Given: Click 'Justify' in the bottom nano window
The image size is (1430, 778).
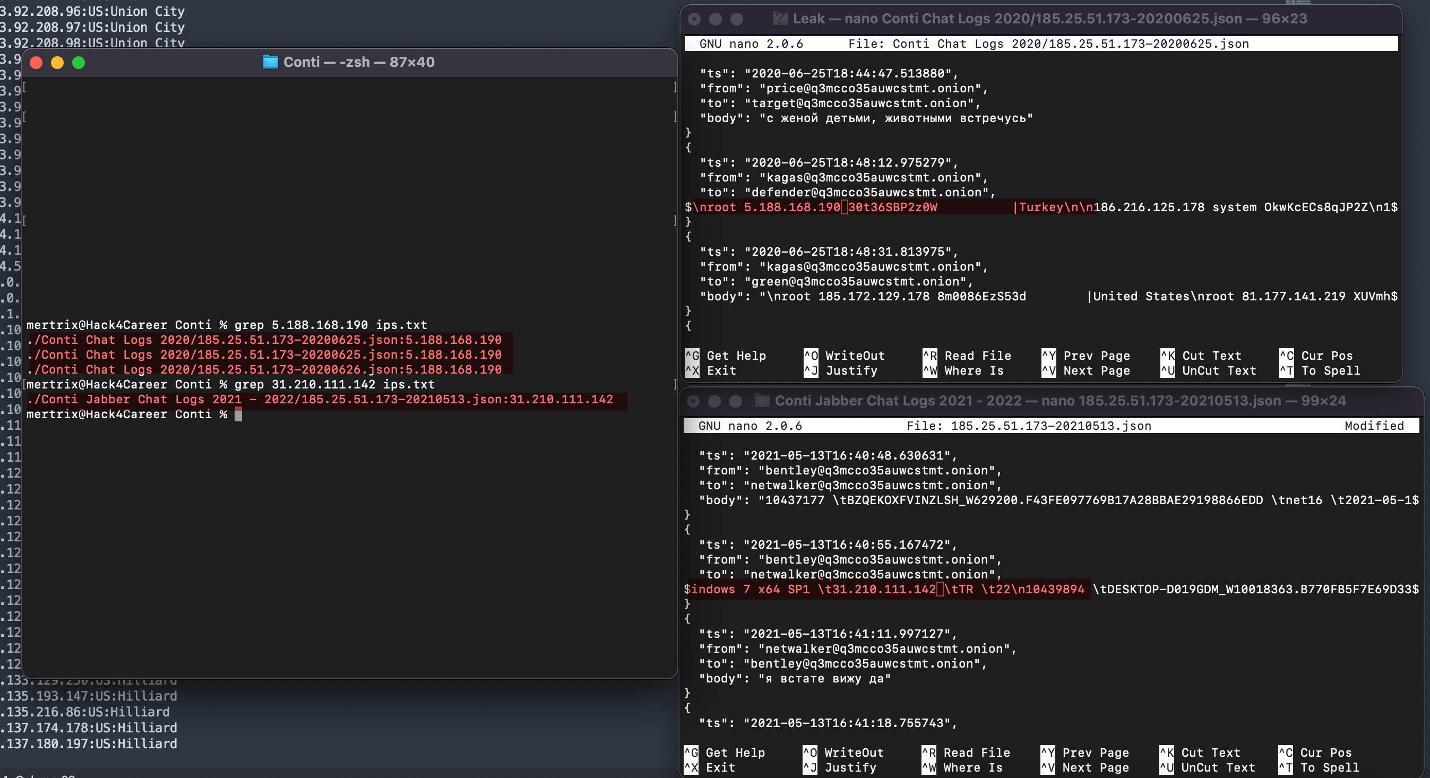Looking at the screenshot, I should (x=850, y=767).
